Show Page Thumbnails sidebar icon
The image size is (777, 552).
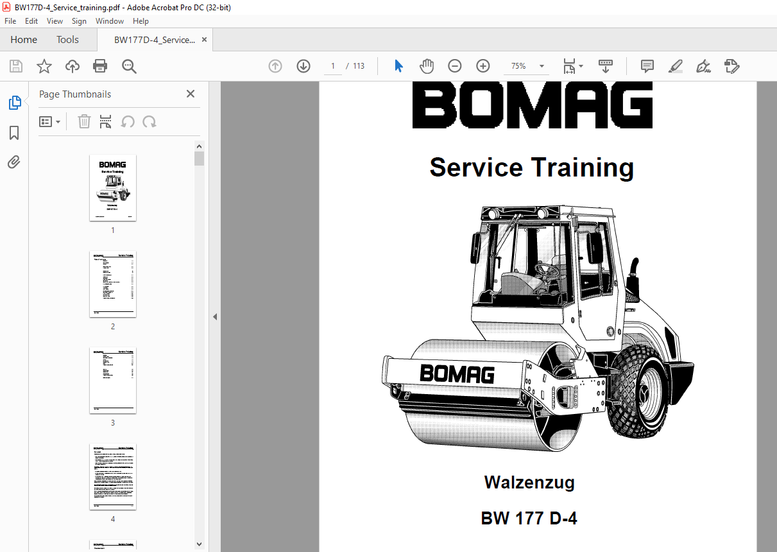pyautogui.click(x=14, y=103)
